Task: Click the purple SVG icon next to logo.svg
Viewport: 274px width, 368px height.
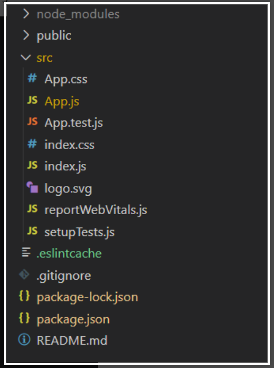Action: [32, 187]
